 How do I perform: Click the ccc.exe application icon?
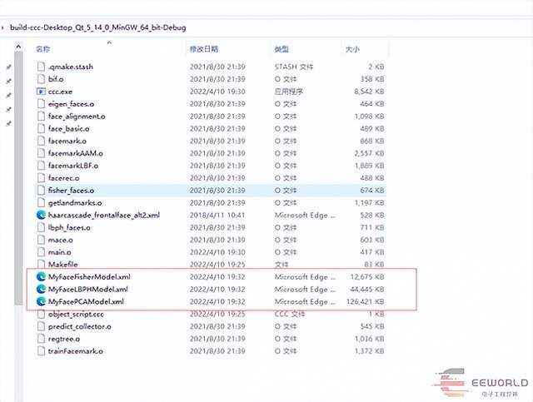point(41,91)
